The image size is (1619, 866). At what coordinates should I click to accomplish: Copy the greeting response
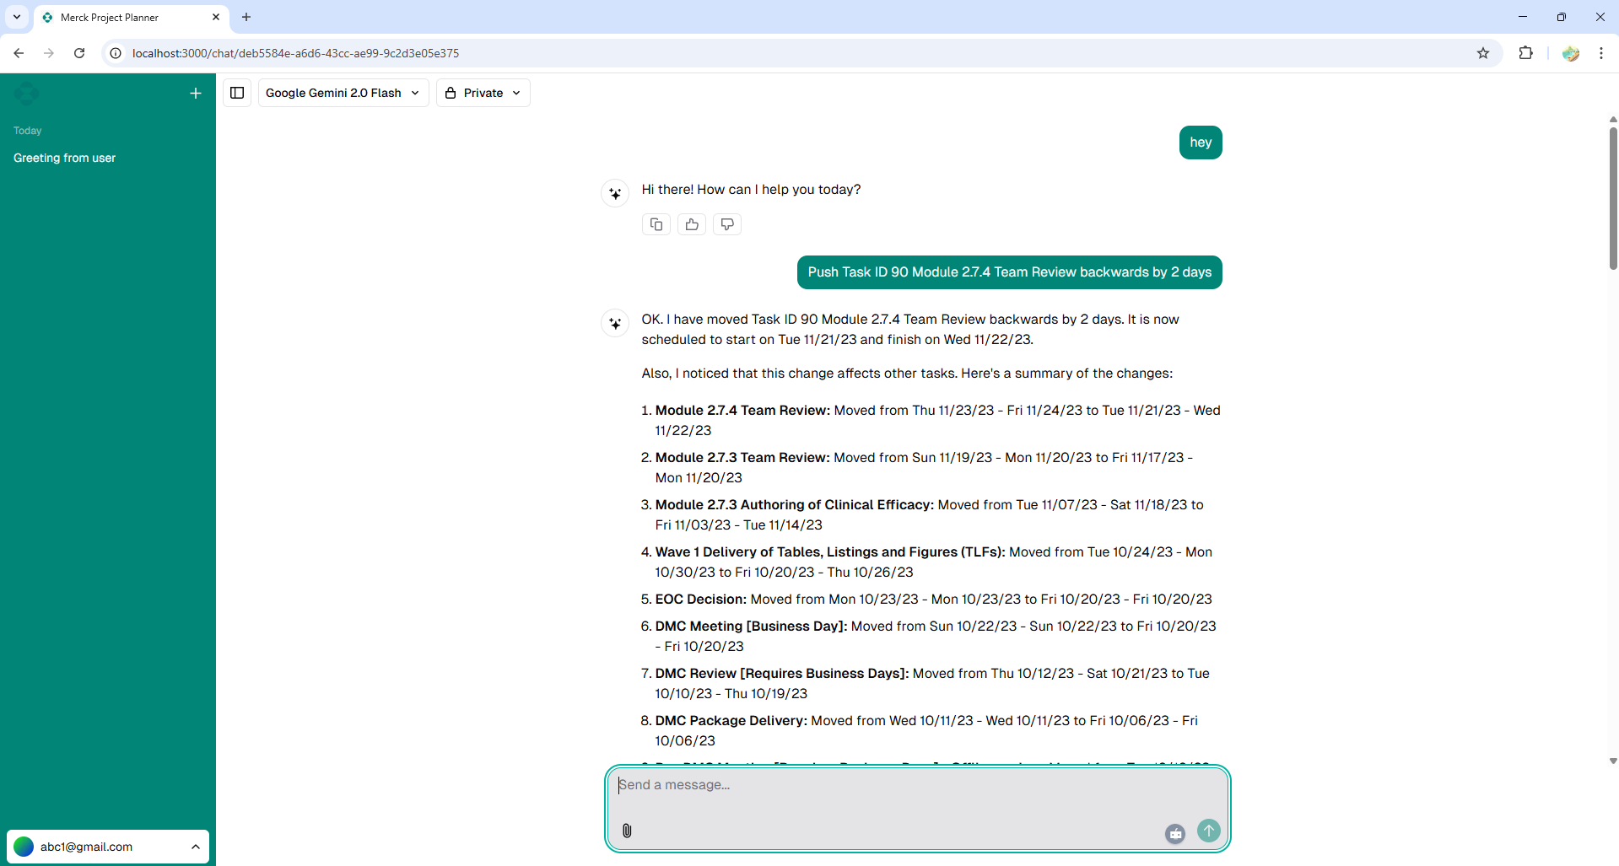(x=656, y=224)
